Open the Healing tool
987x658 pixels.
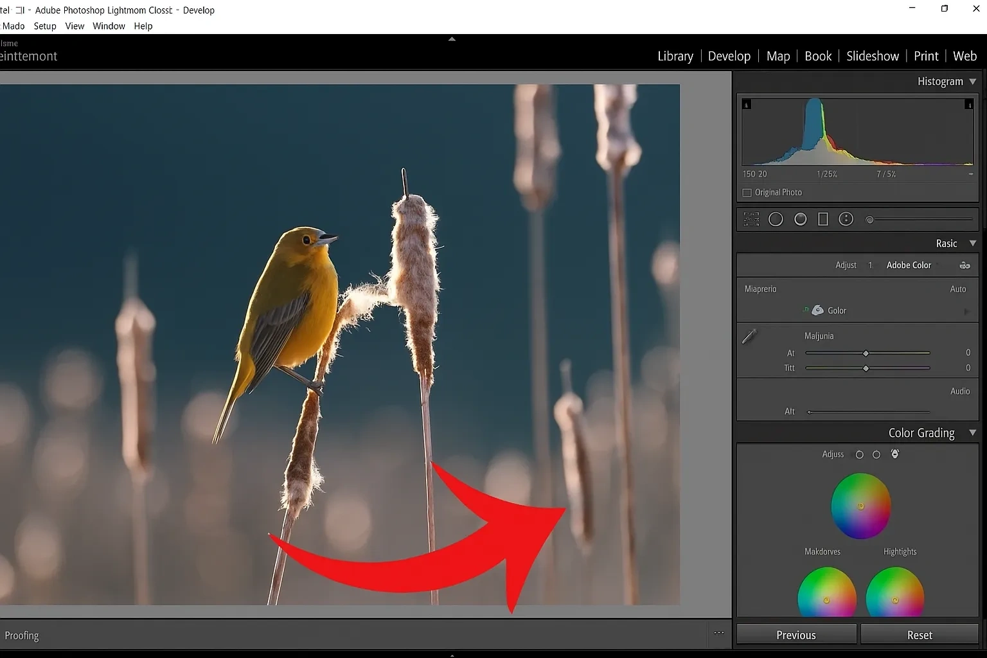point(801,219)
